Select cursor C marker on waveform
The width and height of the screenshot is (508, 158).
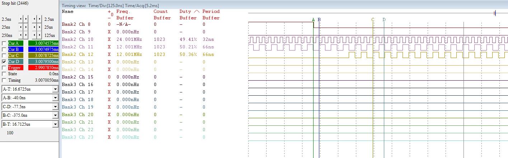click(373, 20)
